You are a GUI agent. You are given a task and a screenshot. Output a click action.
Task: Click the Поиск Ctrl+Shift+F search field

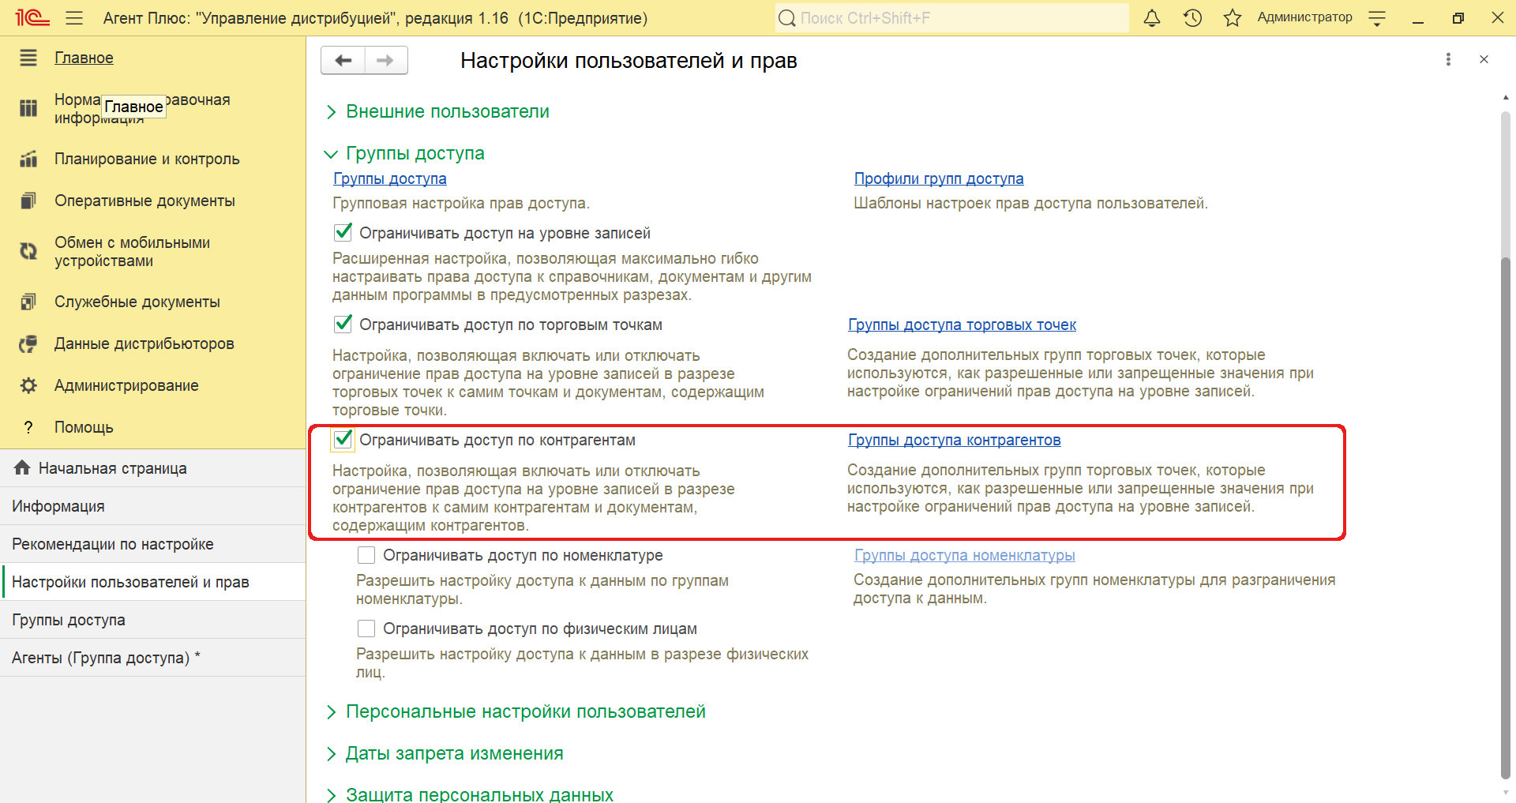pyautogui.click(x=951, y=18)
